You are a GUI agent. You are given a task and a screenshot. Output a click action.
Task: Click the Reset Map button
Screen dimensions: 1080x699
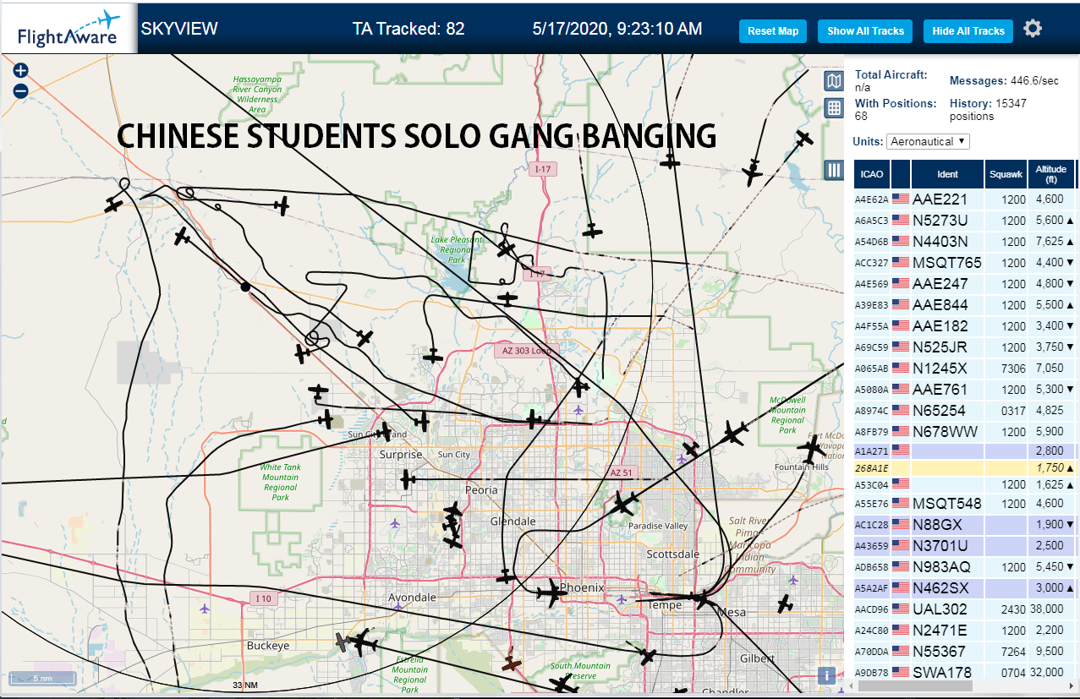point(773,31)
